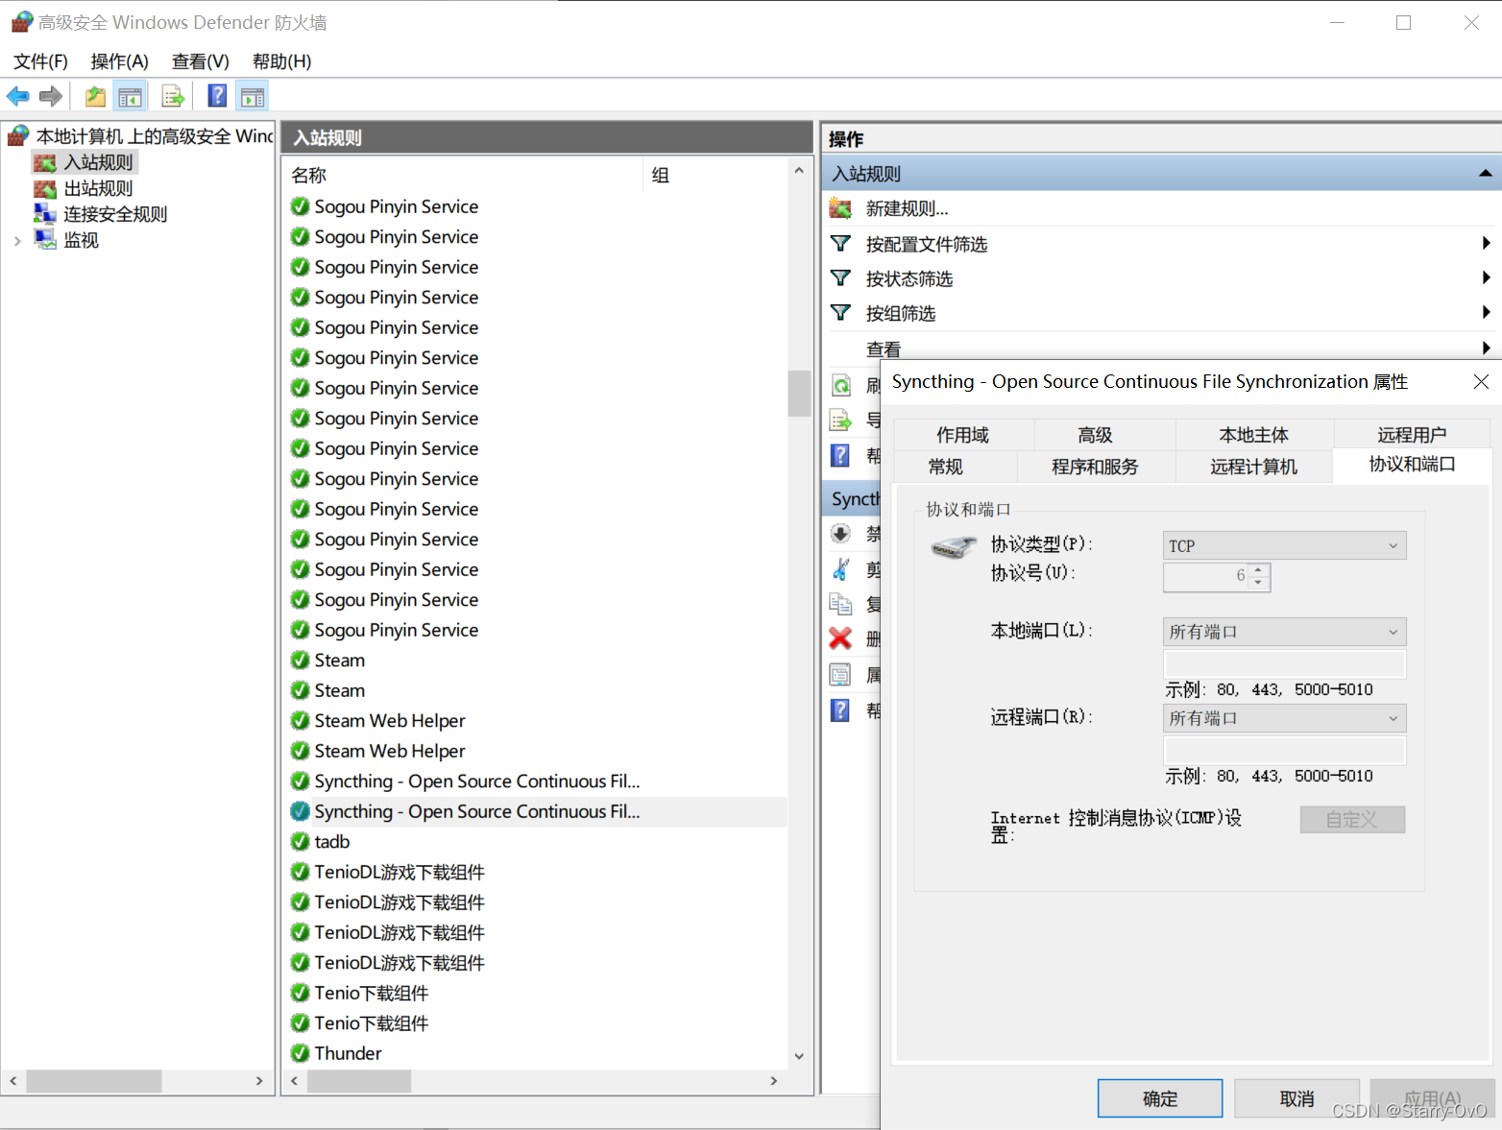Open the 查看(V) menu
This screenshot has height=1130, width=1502.
(x=200, y=61)
